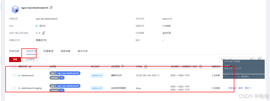Viewport: 270px width, 101px height.
Task: Click the 普通运行时 container runtime value
Action: [41, 40]
